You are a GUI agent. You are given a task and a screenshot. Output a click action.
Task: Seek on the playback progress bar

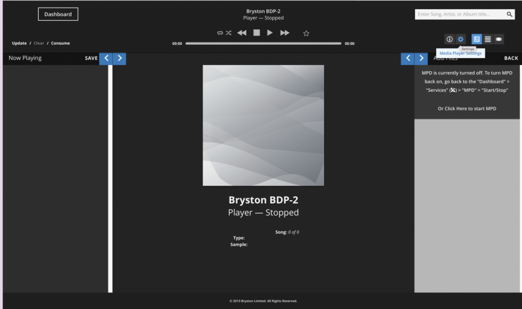click(264, 44)
